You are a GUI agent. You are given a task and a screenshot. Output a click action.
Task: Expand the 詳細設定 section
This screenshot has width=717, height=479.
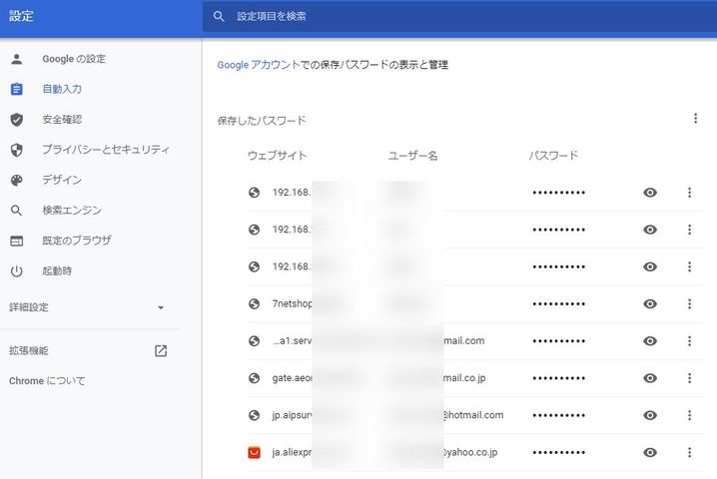click(x=160, y=307)
